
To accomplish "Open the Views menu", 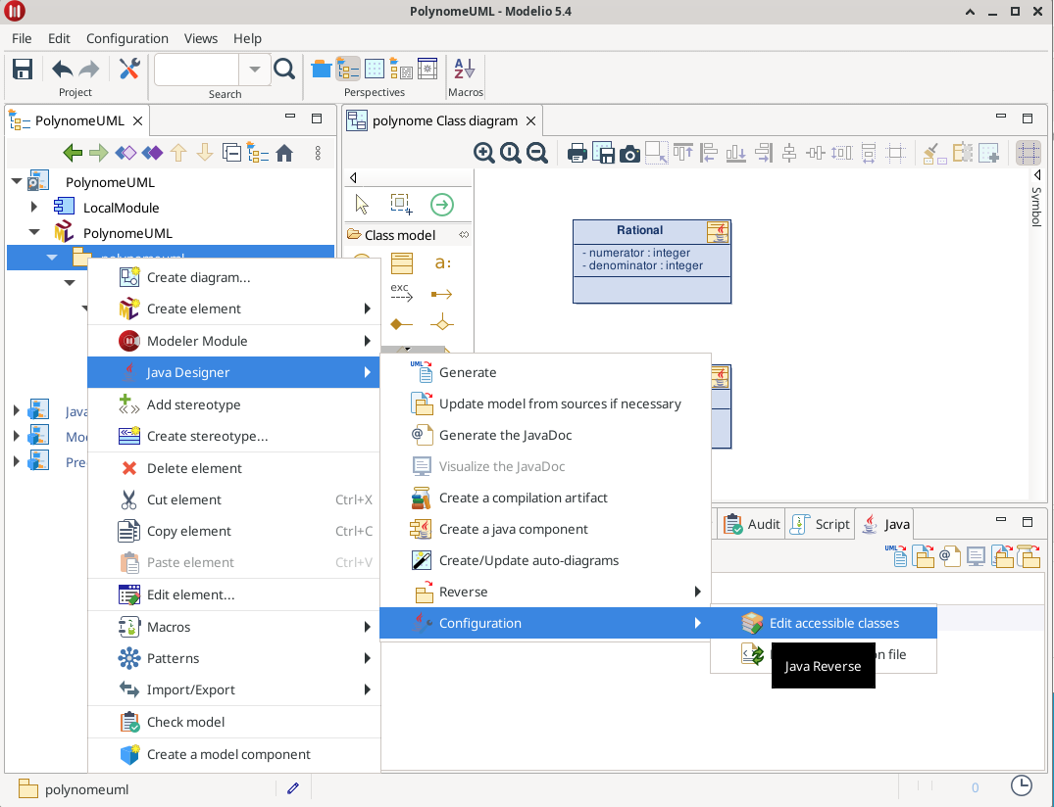I will coord(201,38).
